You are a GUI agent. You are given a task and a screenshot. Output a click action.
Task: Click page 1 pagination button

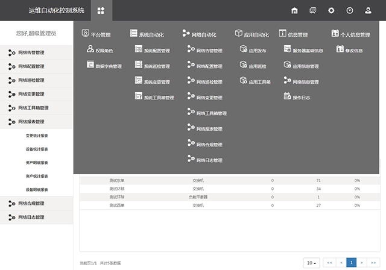click(352, 263)
